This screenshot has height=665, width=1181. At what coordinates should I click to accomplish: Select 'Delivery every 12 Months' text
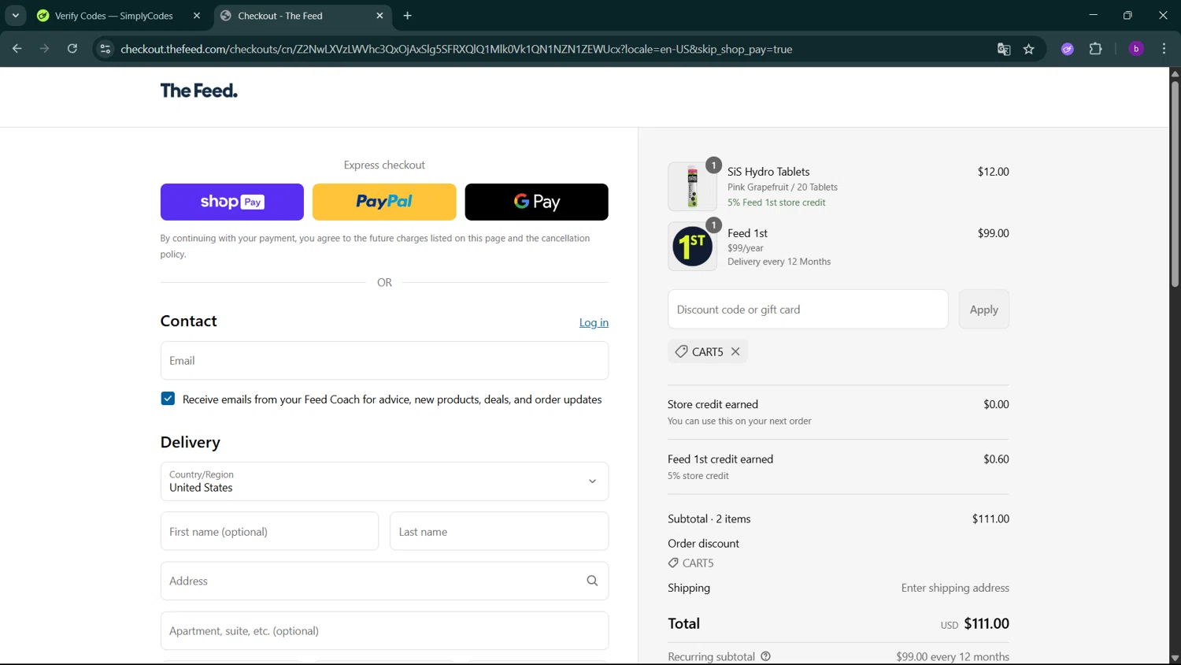click(x=779, y=262)
